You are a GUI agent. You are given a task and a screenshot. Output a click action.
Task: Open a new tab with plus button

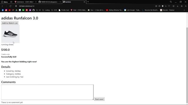click(x=88, y=2)
